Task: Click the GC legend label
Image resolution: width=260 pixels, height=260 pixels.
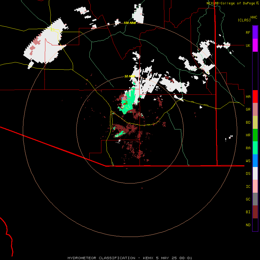Action: (248, 199)
